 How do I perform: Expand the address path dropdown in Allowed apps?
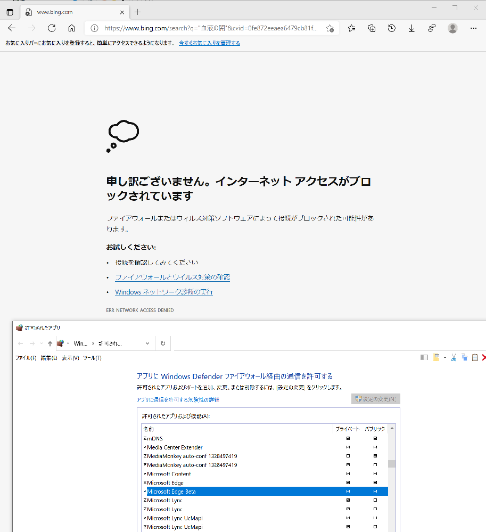pyautogui.click(x=147, y=343)
